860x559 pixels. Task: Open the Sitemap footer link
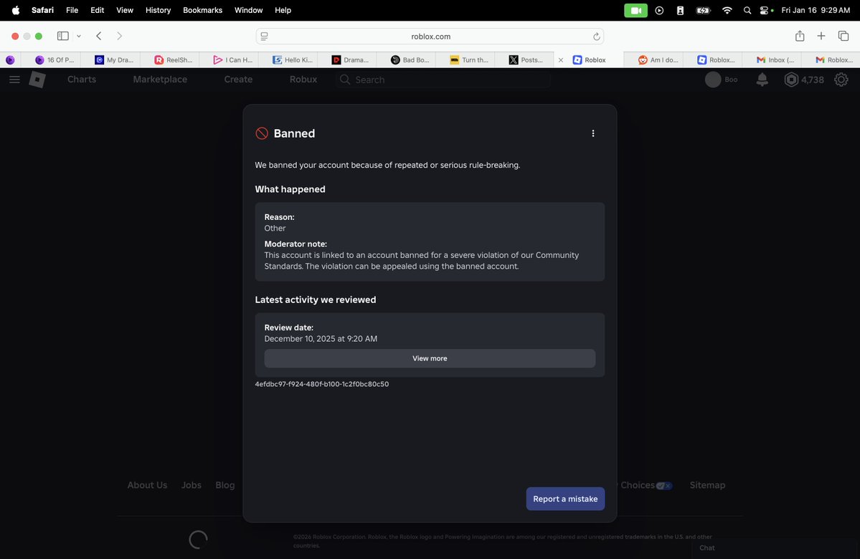(x=707, y=485)
